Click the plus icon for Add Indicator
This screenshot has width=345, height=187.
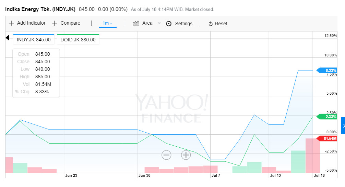[x=11, y=23]
